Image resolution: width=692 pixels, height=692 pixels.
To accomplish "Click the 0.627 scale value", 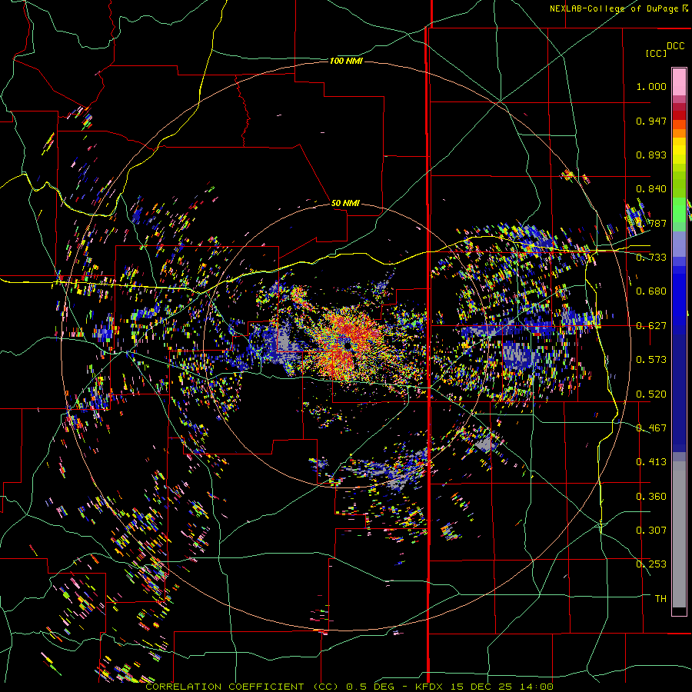I will tap(651, 326).
